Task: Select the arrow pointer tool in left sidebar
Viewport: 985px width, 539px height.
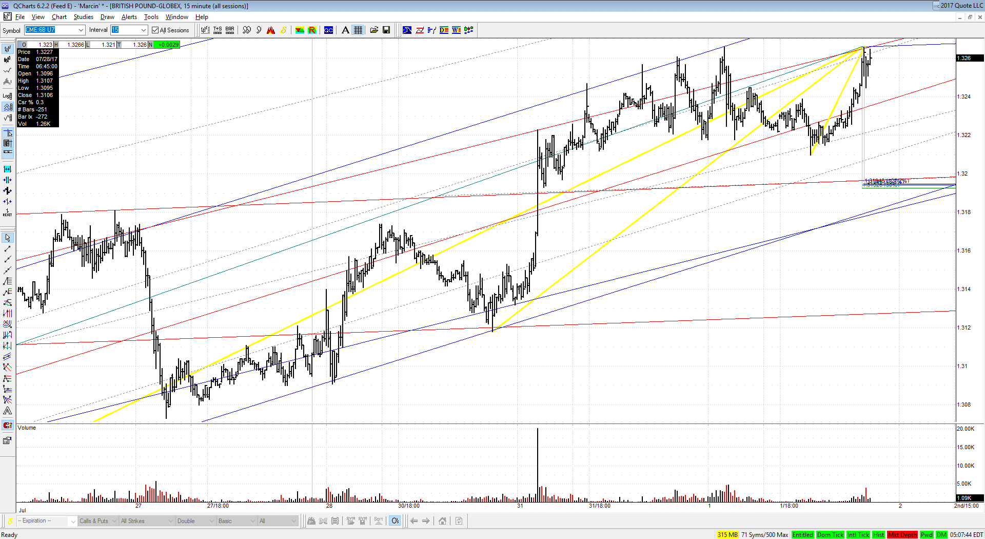Action: coord(8,238)
